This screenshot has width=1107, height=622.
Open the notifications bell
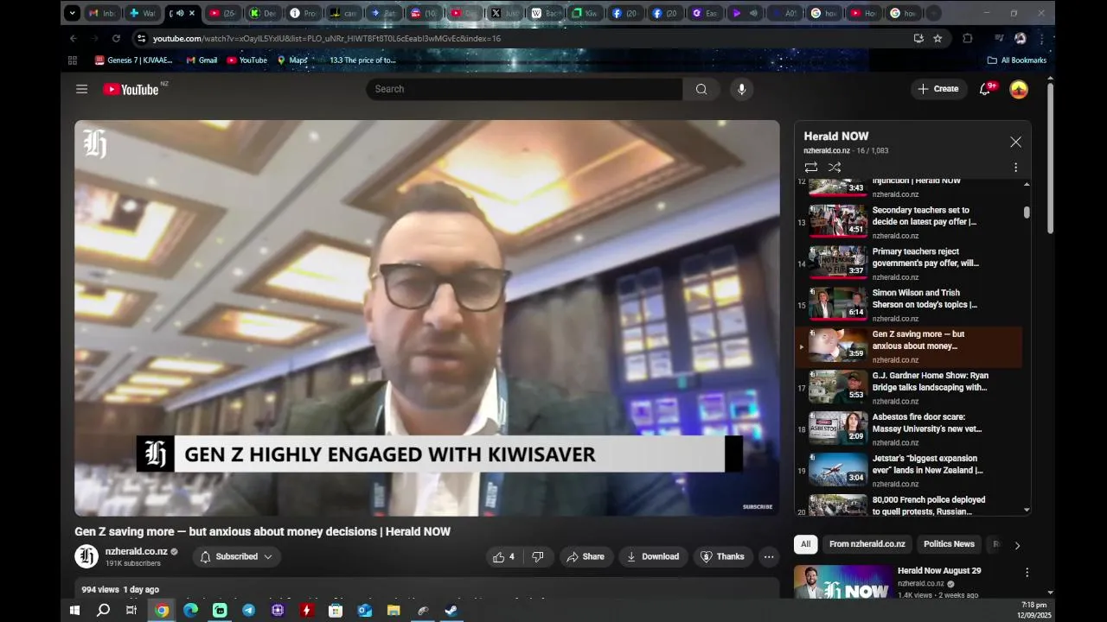[x=984, y=89]
